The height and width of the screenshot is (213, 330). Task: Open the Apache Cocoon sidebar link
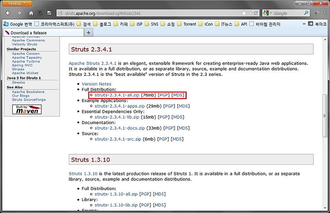pyautogui.click(x=26, y=54)
